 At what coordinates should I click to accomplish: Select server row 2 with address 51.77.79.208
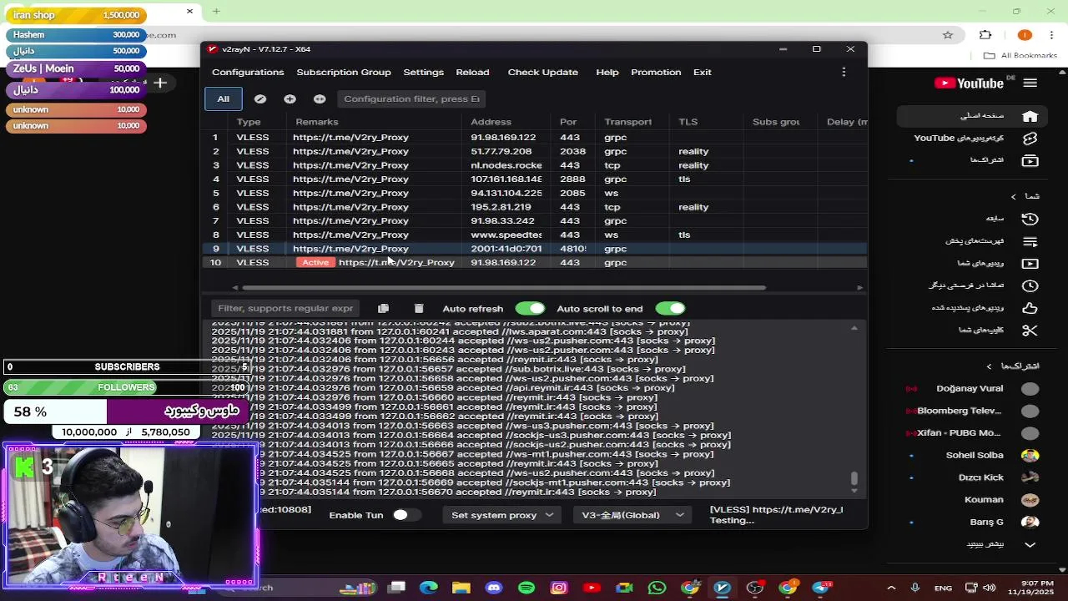(534, 151)
